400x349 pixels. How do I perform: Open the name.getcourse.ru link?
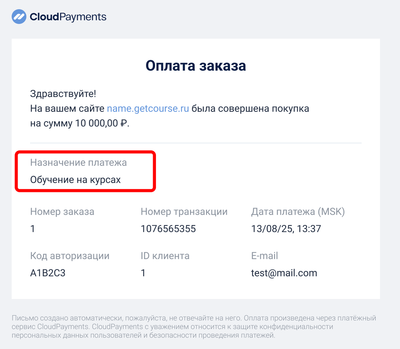pyautogui.click(x=148, y=109)
